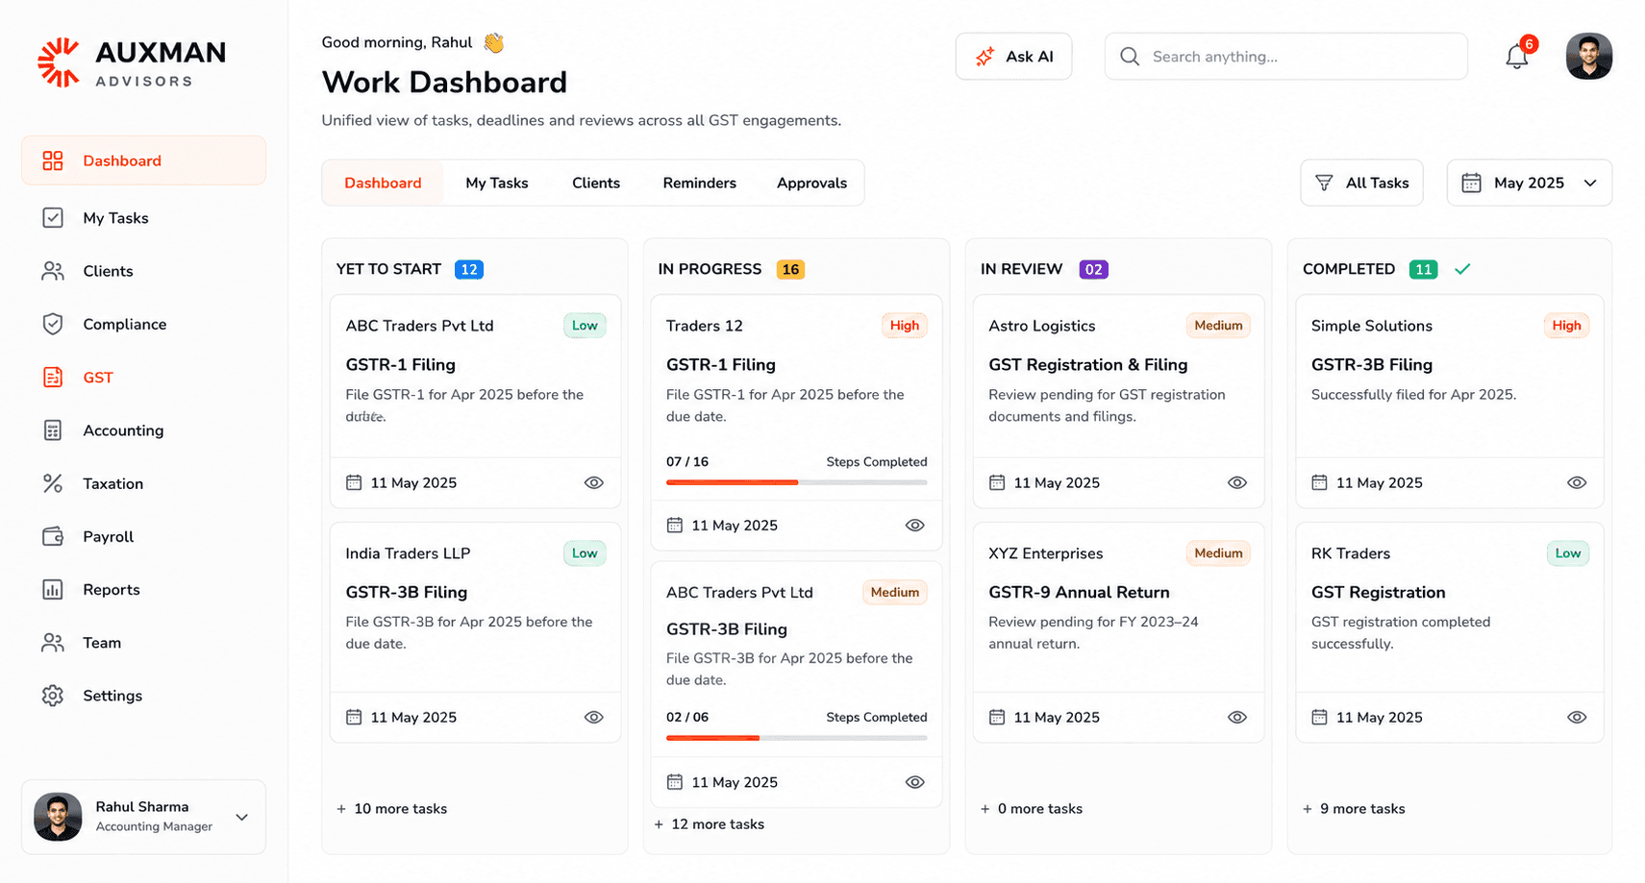Switch to the Approvals tab
Viewport: 1645px width, 883px height.
coord(811,183)
